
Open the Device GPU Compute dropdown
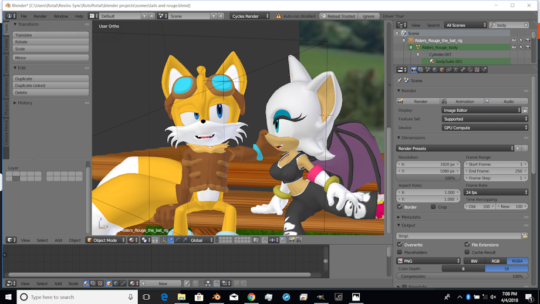(x=485, y=127)
